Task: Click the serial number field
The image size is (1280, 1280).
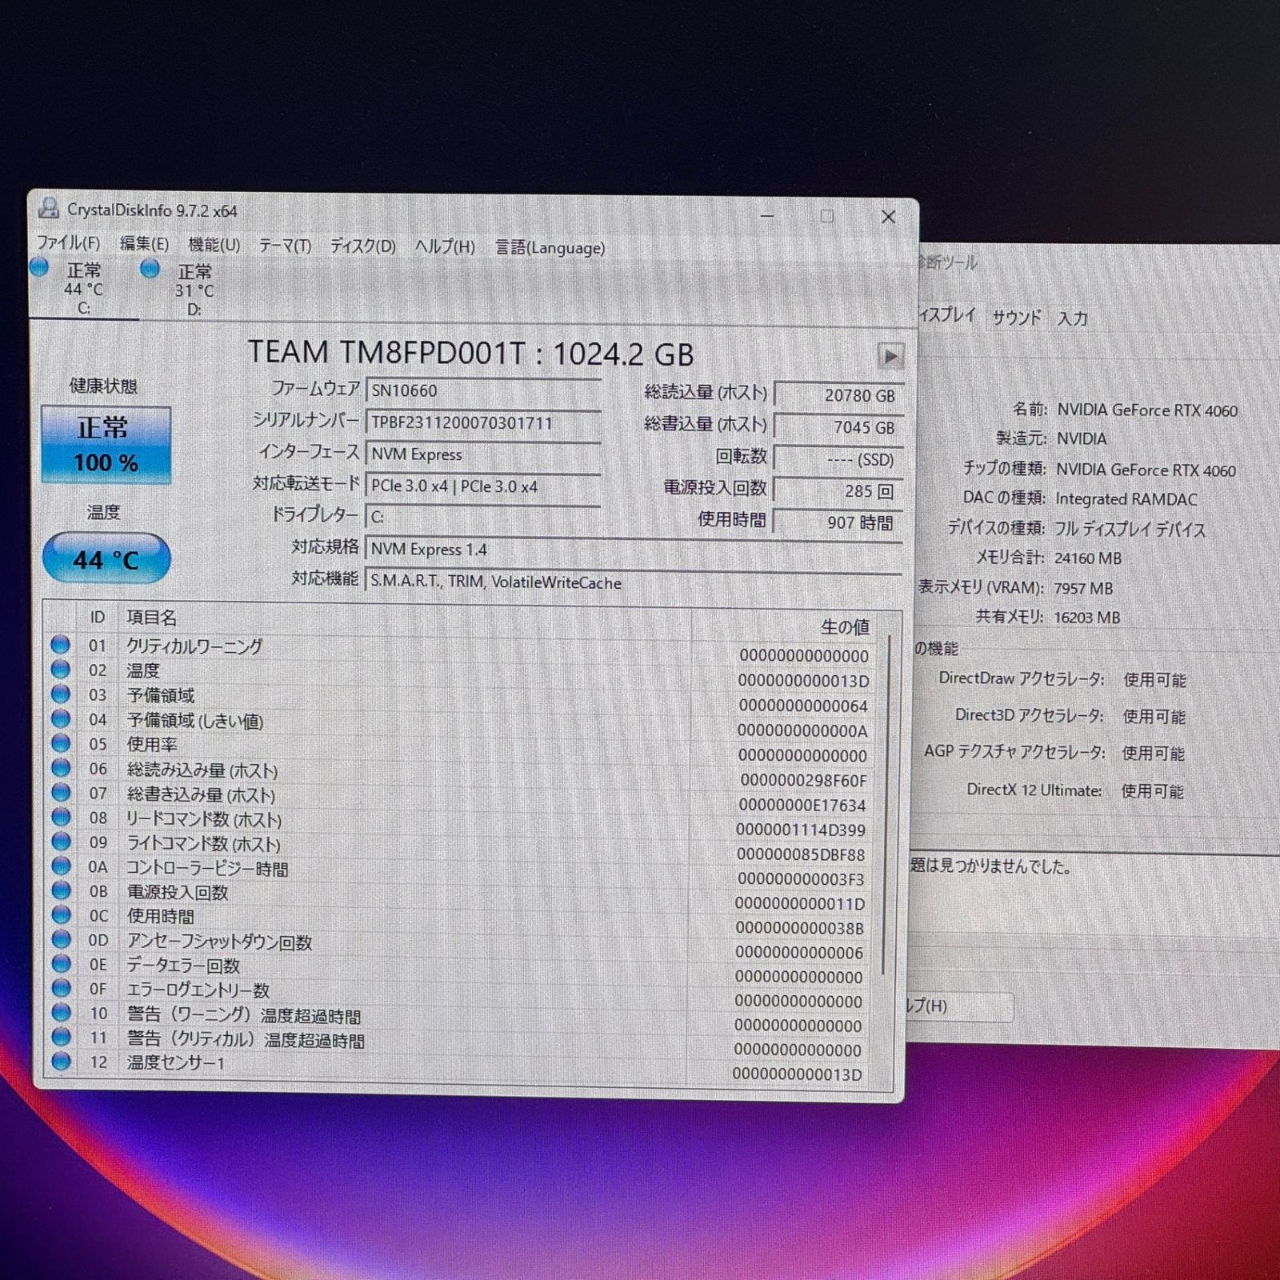Action: 483,422
